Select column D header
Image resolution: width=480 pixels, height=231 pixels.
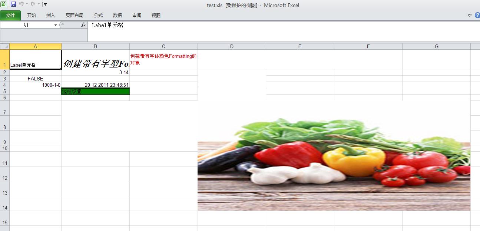[x=232, y=46]
